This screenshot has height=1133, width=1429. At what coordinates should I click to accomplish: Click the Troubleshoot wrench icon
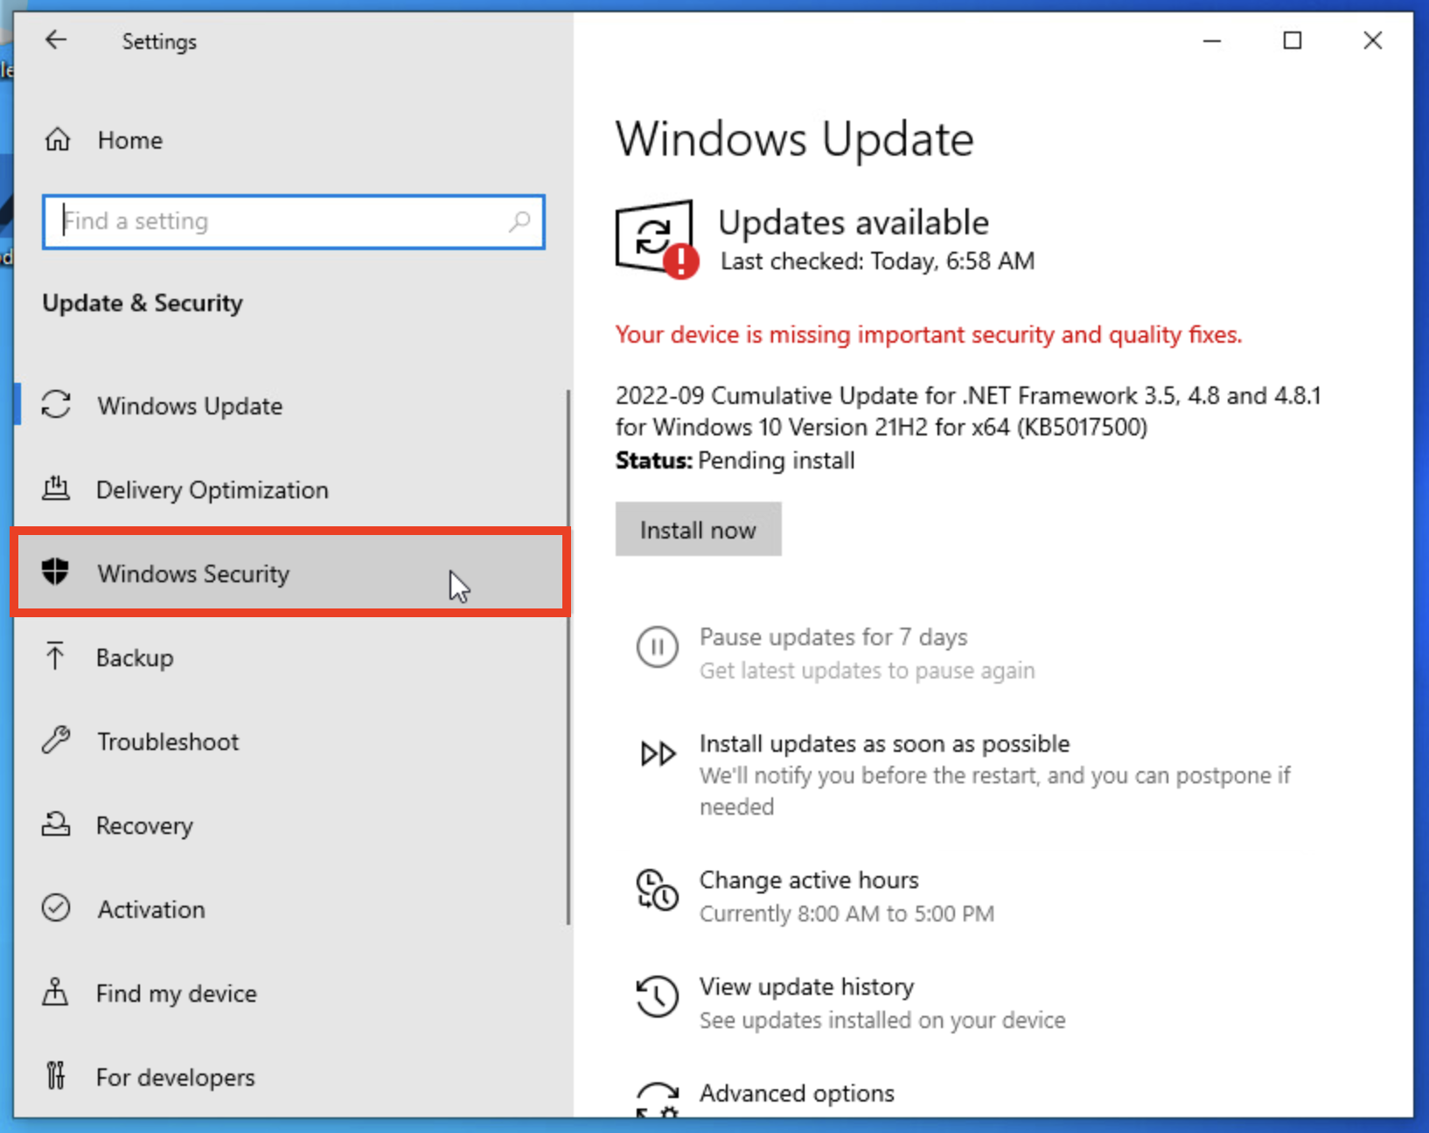tap(55, 740)
